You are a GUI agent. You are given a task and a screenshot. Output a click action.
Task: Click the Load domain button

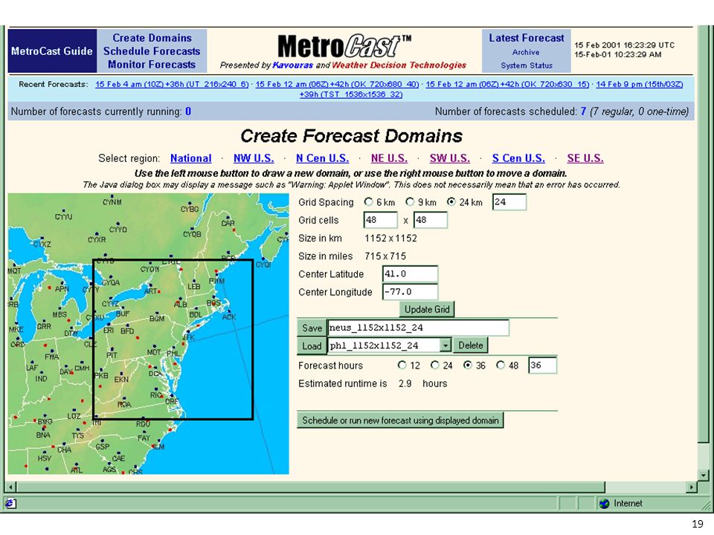click(x=312, y=346)
